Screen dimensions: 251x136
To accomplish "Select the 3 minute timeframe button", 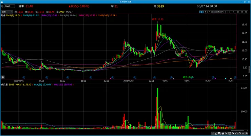I will click(230, 12).
